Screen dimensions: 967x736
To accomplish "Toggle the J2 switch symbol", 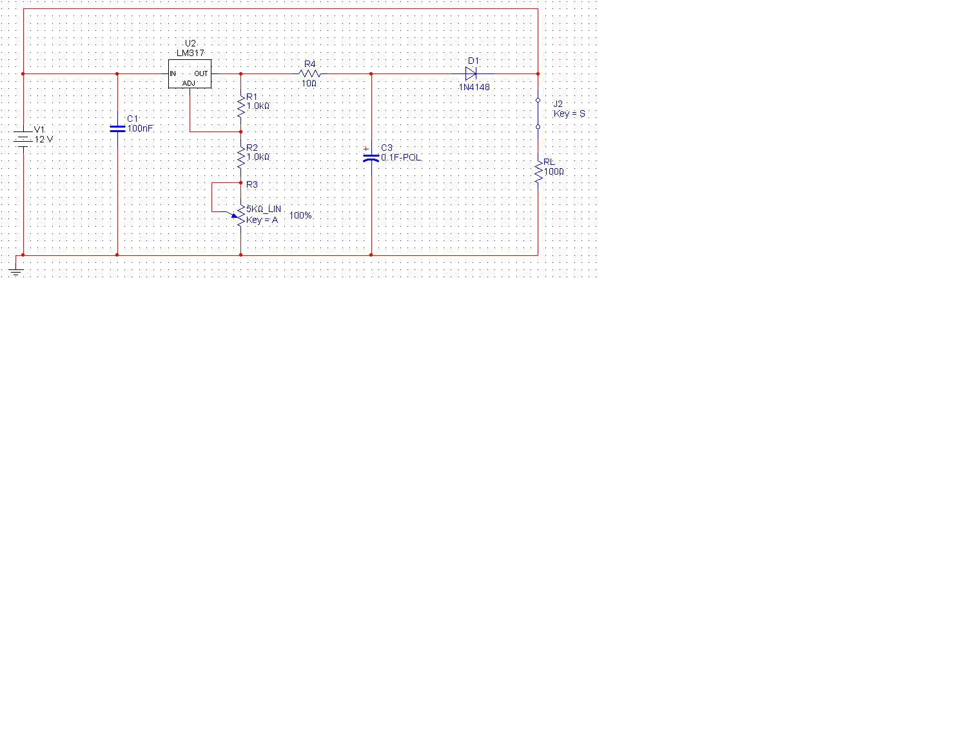I will click(x=538, y=114).
